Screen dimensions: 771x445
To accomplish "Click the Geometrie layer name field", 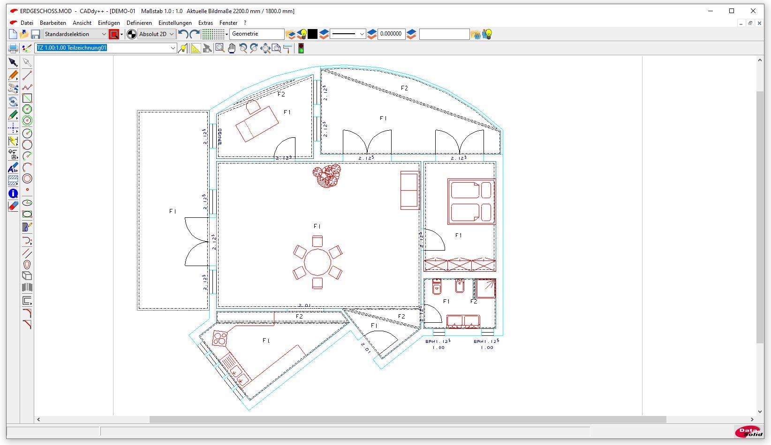I will coord(257,34).
